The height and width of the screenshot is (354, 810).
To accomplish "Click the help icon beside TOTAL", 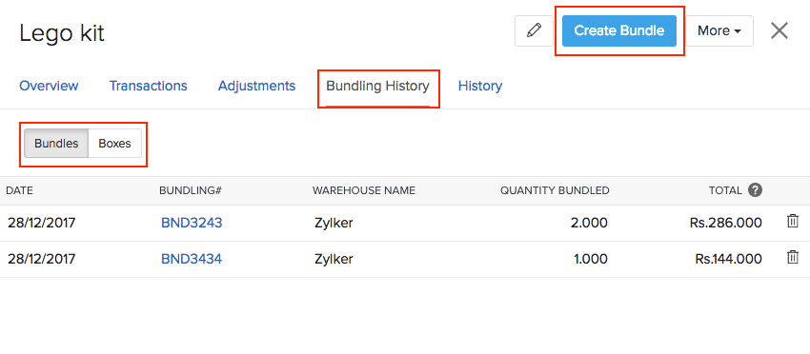I will pyautogui.click(x=755, y=190).
